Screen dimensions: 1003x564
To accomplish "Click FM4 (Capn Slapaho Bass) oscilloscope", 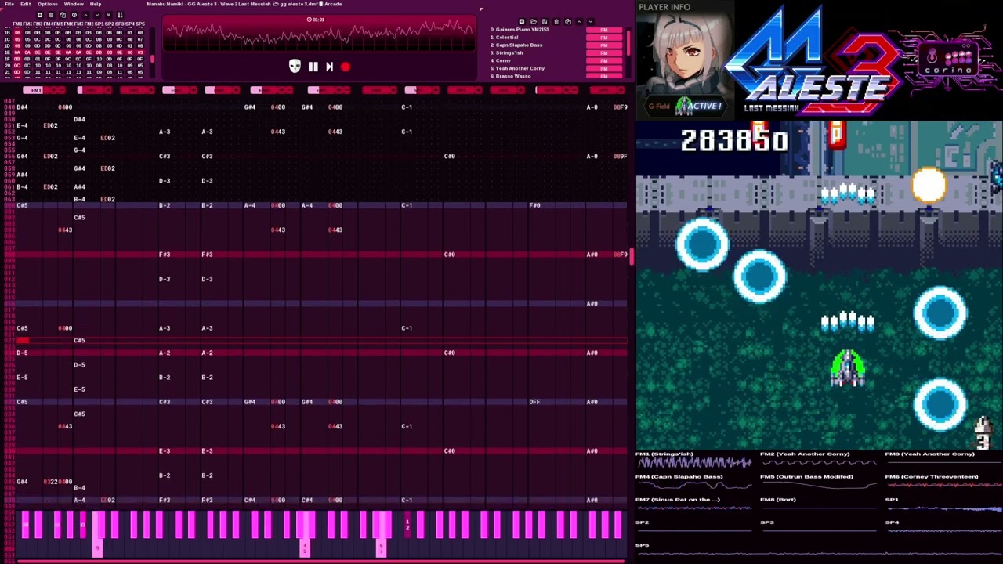I will (x=693, y=485).
